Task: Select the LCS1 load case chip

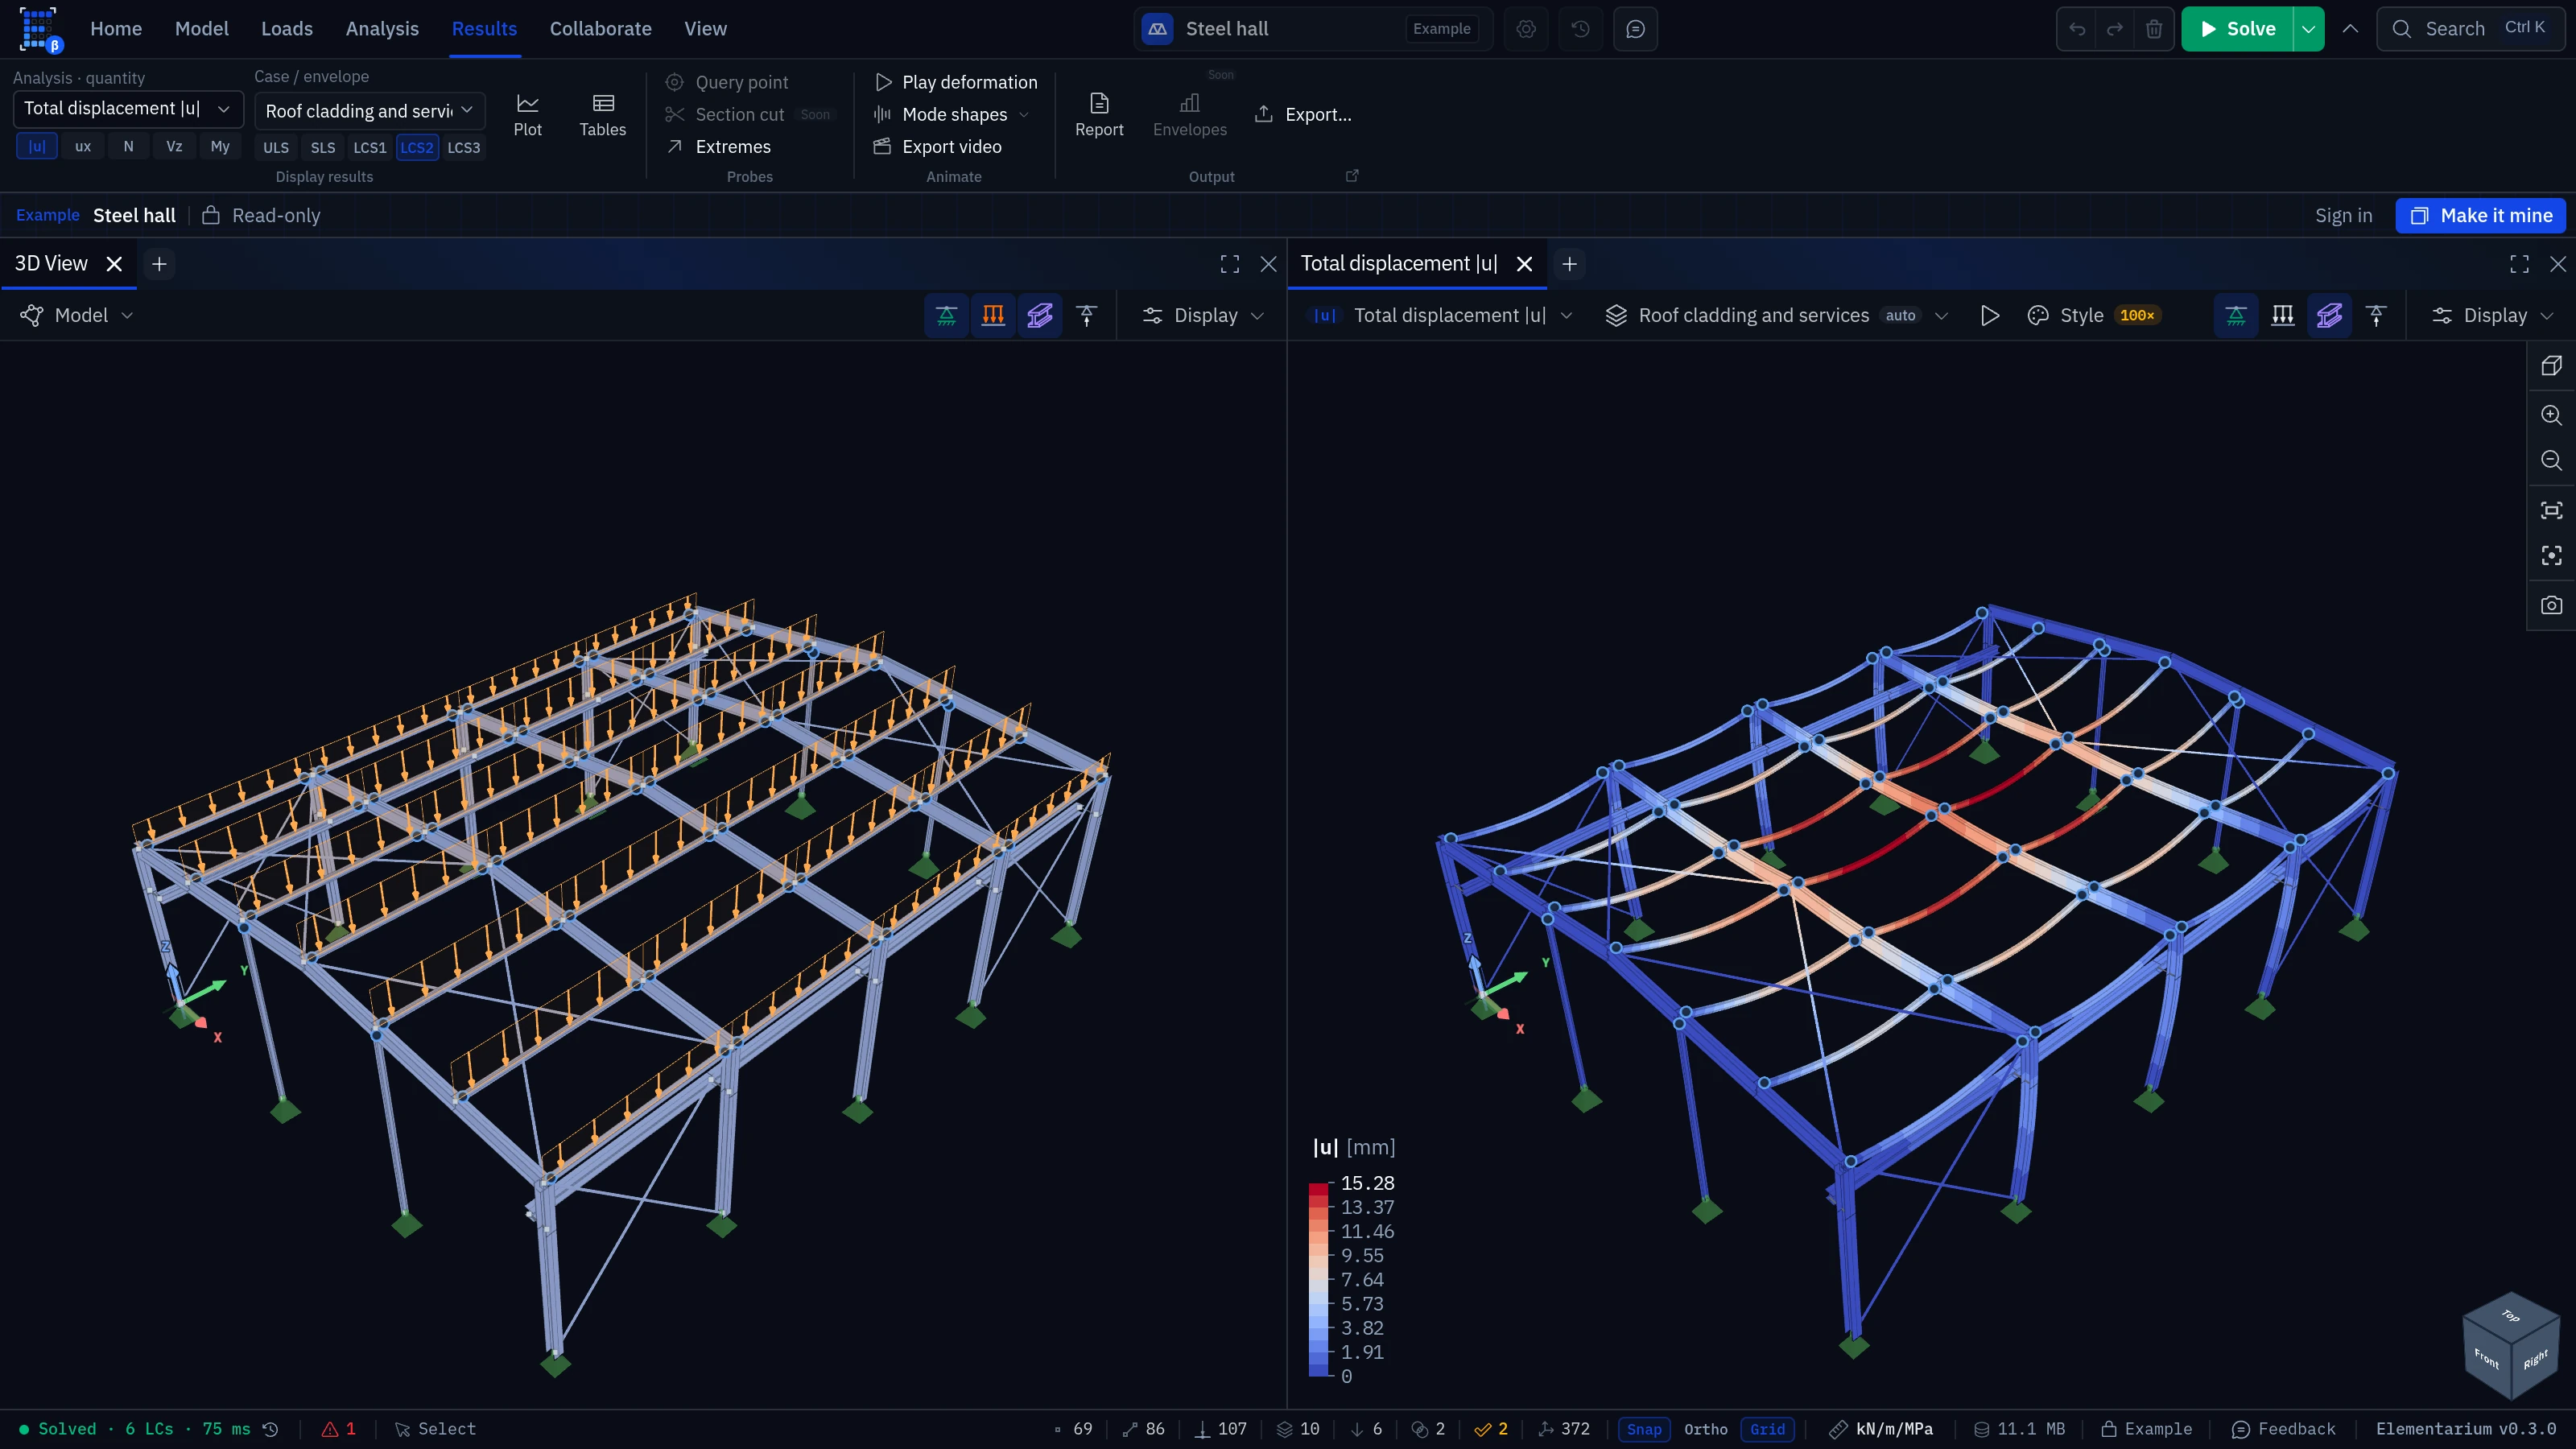Action: coord(369,148)
